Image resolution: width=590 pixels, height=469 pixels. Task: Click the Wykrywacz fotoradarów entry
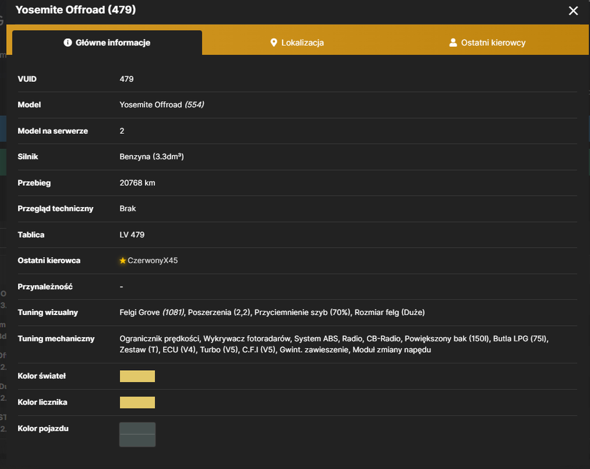point(247,339)
